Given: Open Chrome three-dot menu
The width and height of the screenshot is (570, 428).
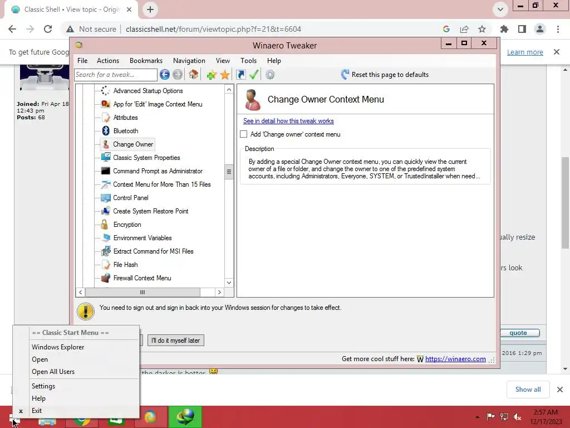Looking at the screenshot, I should [x=558, y=29].
